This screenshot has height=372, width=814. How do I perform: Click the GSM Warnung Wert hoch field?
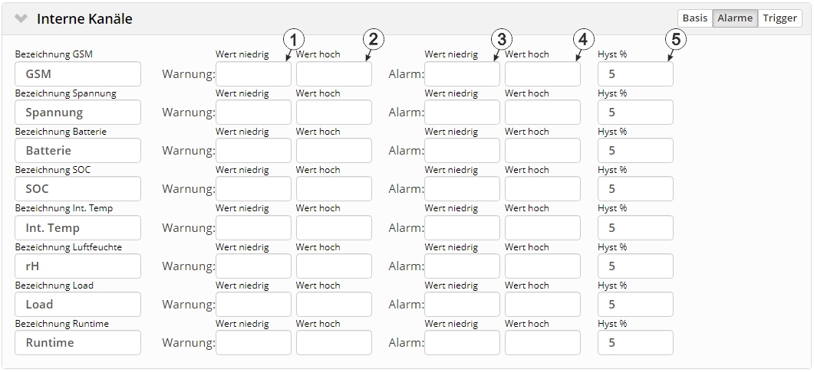(x=334, y=74)
